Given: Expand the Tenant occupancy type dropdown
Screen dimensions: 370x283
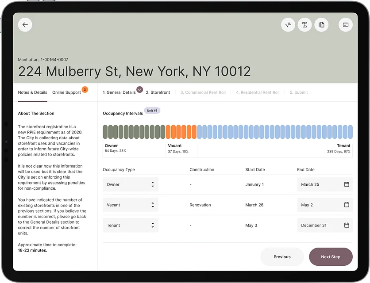Looking at the screenshot, I should click(x=131, y=225).
